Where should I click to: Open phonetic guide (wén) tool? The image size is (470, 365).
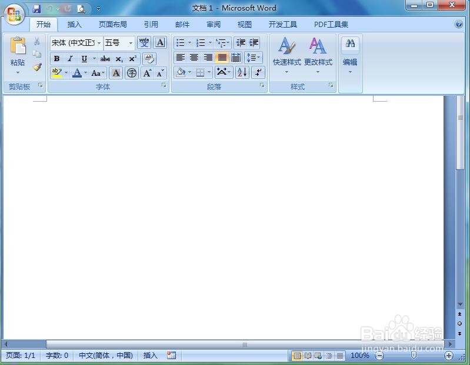(144, 42)
